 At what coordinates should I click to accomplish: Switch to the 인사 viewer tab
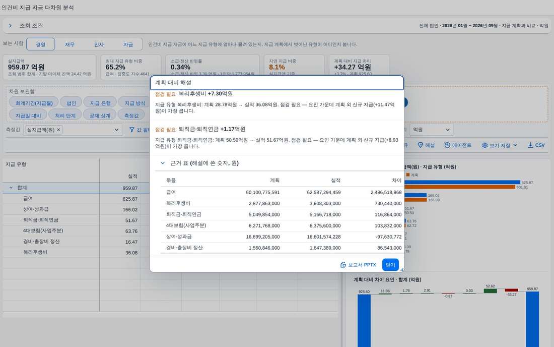click(99, 44)
